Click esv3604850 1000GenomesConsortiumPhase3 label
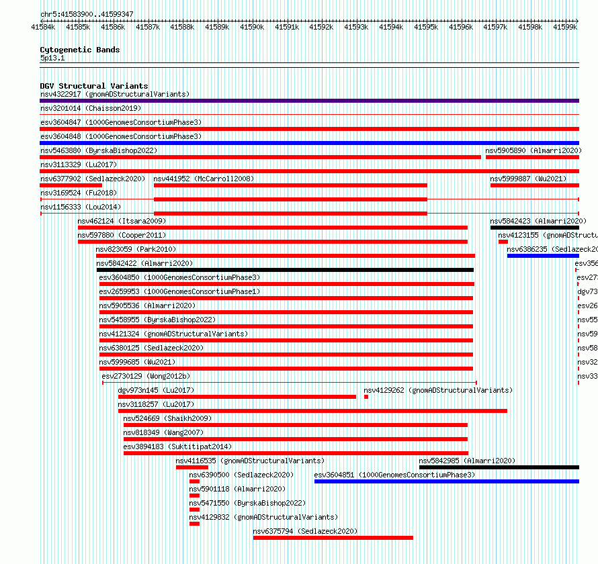The image size is (598, 564). tap(179, 277)
